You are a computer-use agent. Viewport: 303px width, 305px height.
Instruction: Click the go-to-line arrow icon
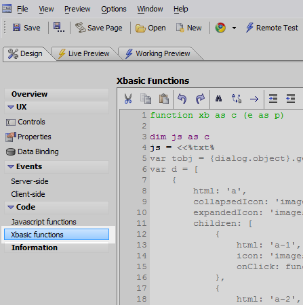[254, 99]
